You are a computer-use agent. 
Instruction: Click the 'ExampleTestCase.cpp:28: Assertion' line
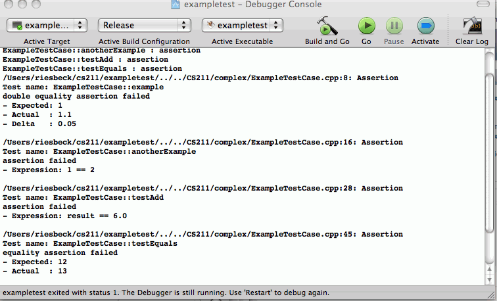point(203,188)
